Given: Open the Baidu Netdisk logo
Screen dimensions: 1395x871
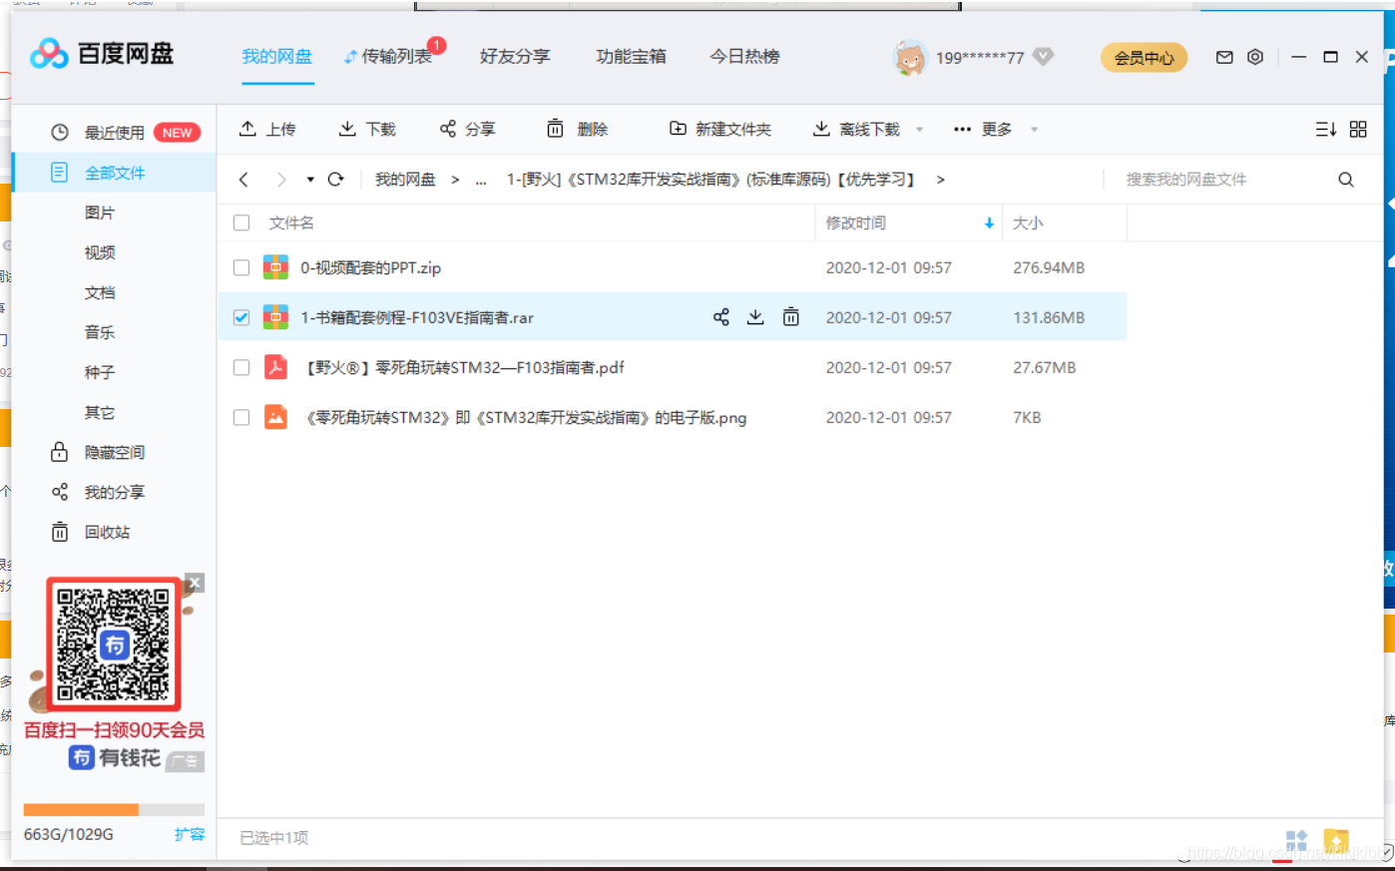Looking at the screenshot, I should (102, 55).
